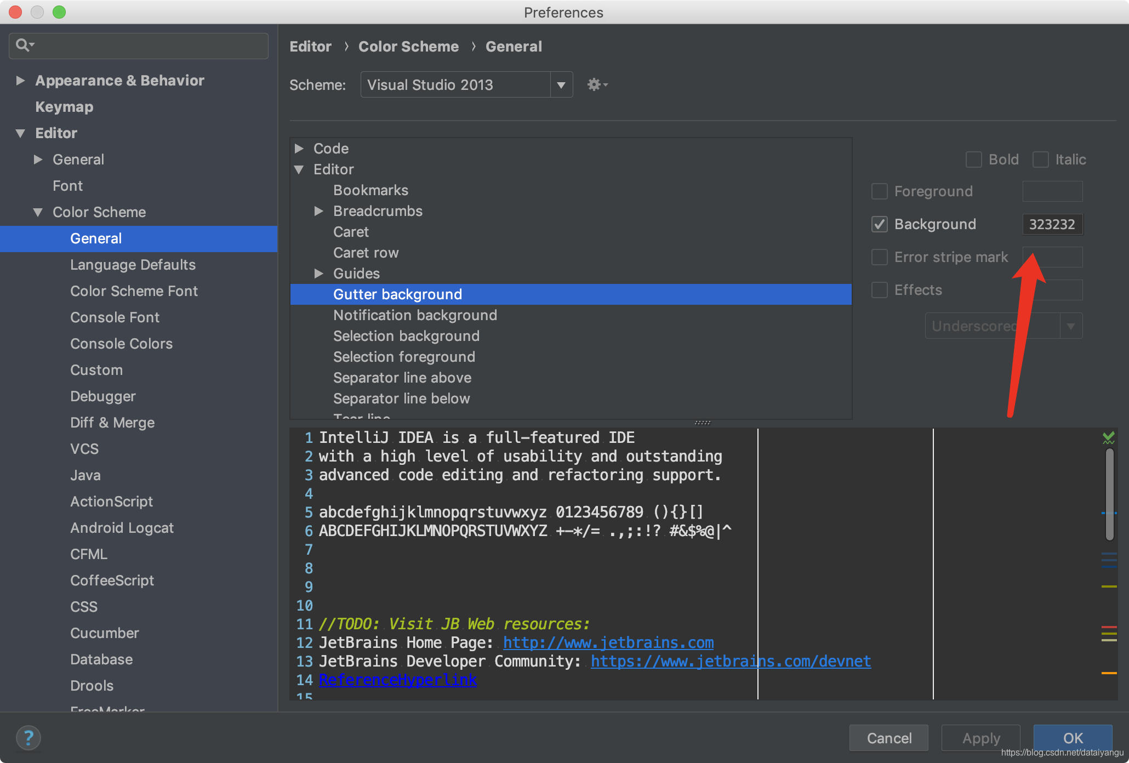1129x763 pixels.
Task: Click the OK button
Action: click(x=1073, y=738)
